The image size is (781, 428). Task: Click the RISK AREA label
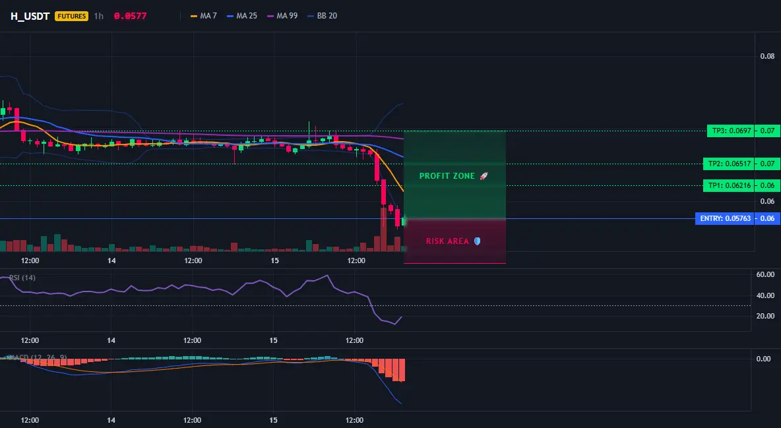447,241
